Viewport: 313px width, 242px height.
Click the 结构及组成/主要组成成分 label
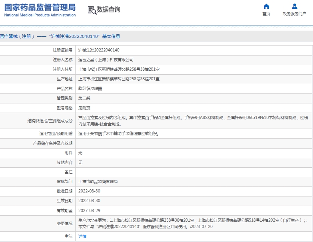[50, 121]
